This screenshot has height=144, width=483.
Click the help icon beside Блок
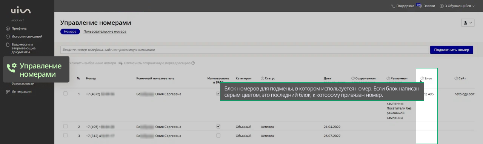(x=422, y=79)
